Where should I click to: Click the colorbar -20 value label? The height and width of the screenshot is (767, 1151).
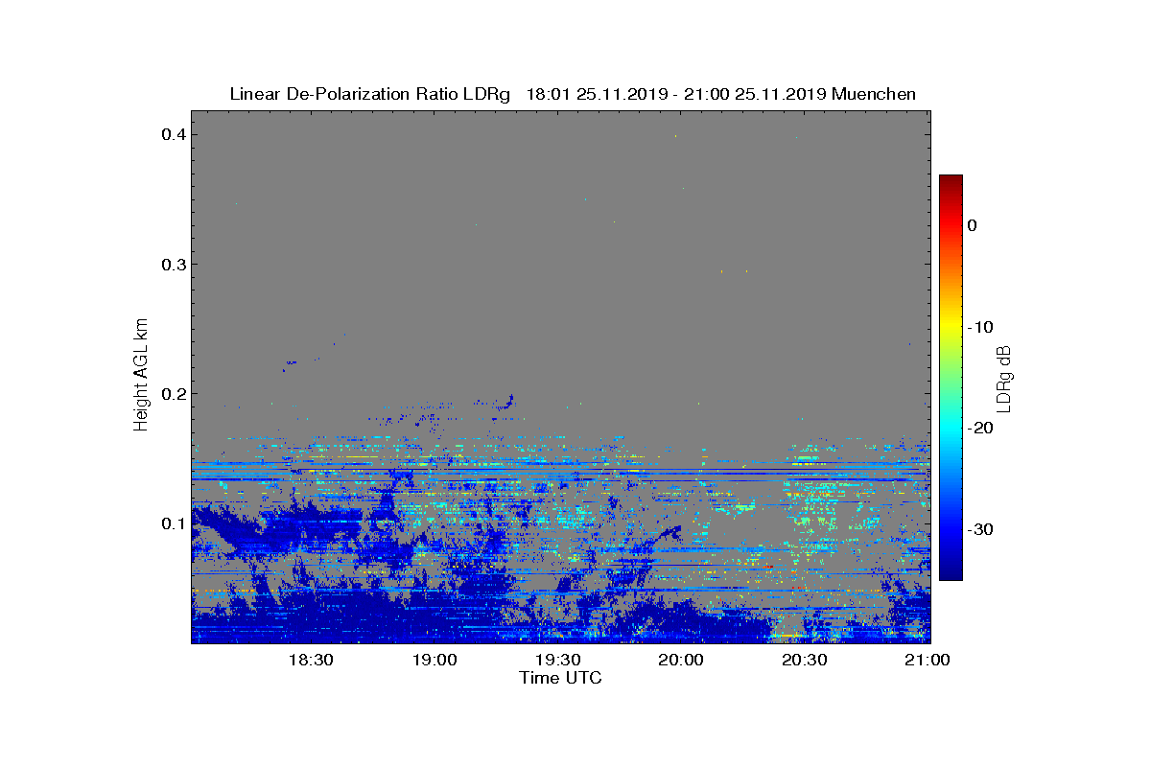tap(979, 429)
